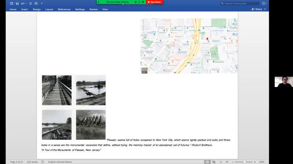Save the document with the floppy icon
This screenshot has width=293, height=164.
coord(17,3)
